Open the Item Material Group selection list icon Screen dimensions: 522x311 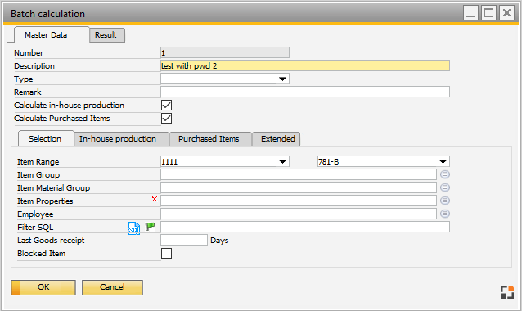point(445,187)
